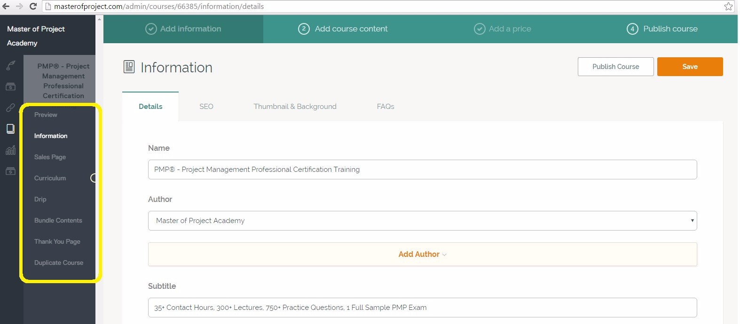Switch to the SEO tab
The height and width of the screenshot is (324, 740).
pos(206,107)
